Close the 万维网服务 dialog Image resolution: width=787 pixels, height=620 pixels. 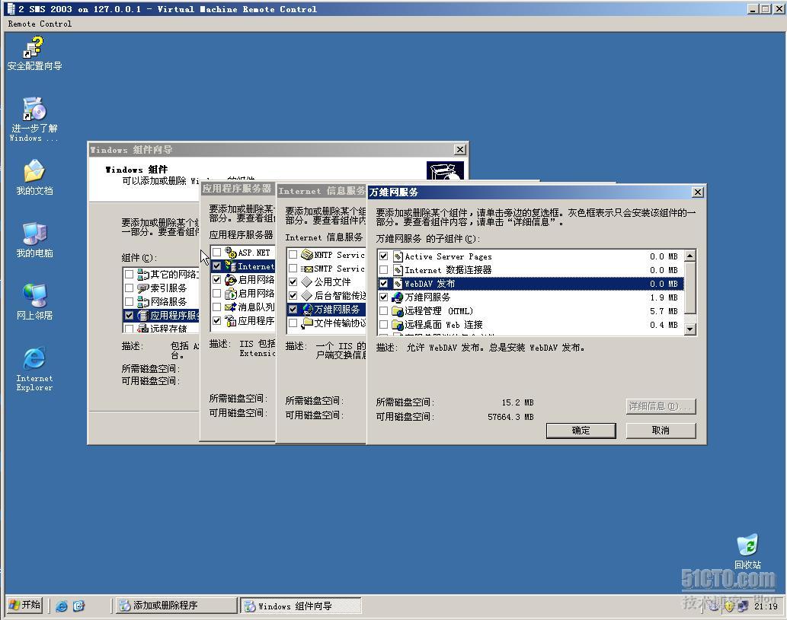coord(698,192)
